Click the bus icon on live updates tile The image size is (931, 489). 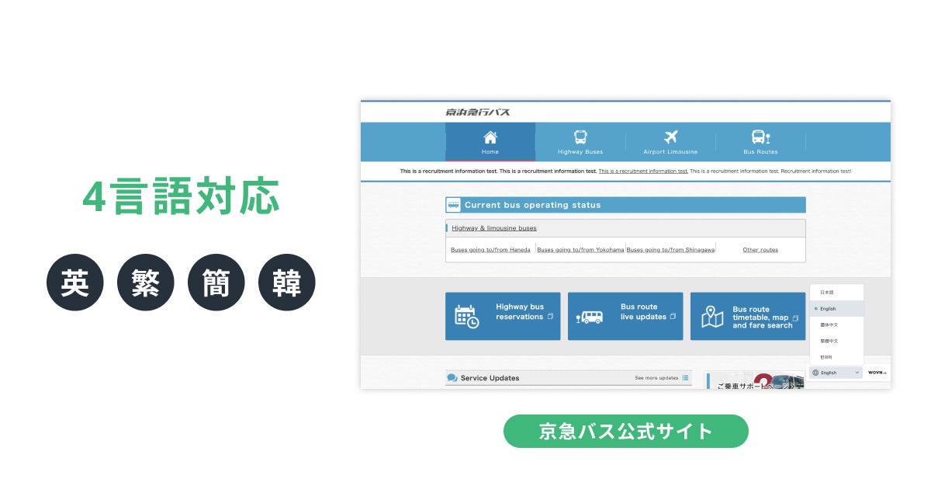(x=590, y=317)
